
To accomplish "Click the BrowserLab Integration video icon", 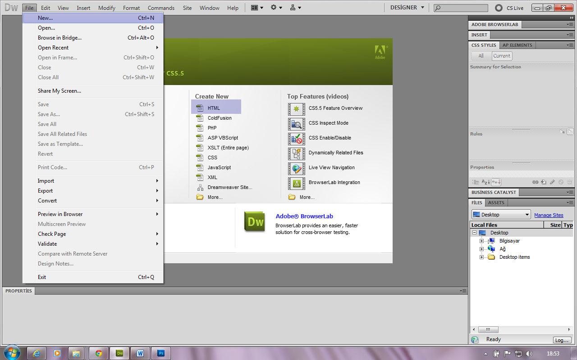I will click(296, 183).
